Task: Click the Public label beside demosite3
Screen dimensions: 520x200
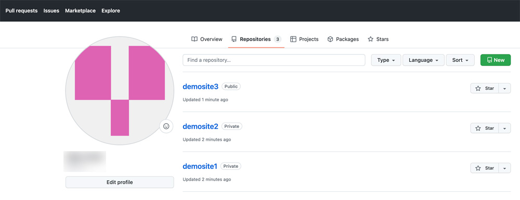Action: coord(231,86)
